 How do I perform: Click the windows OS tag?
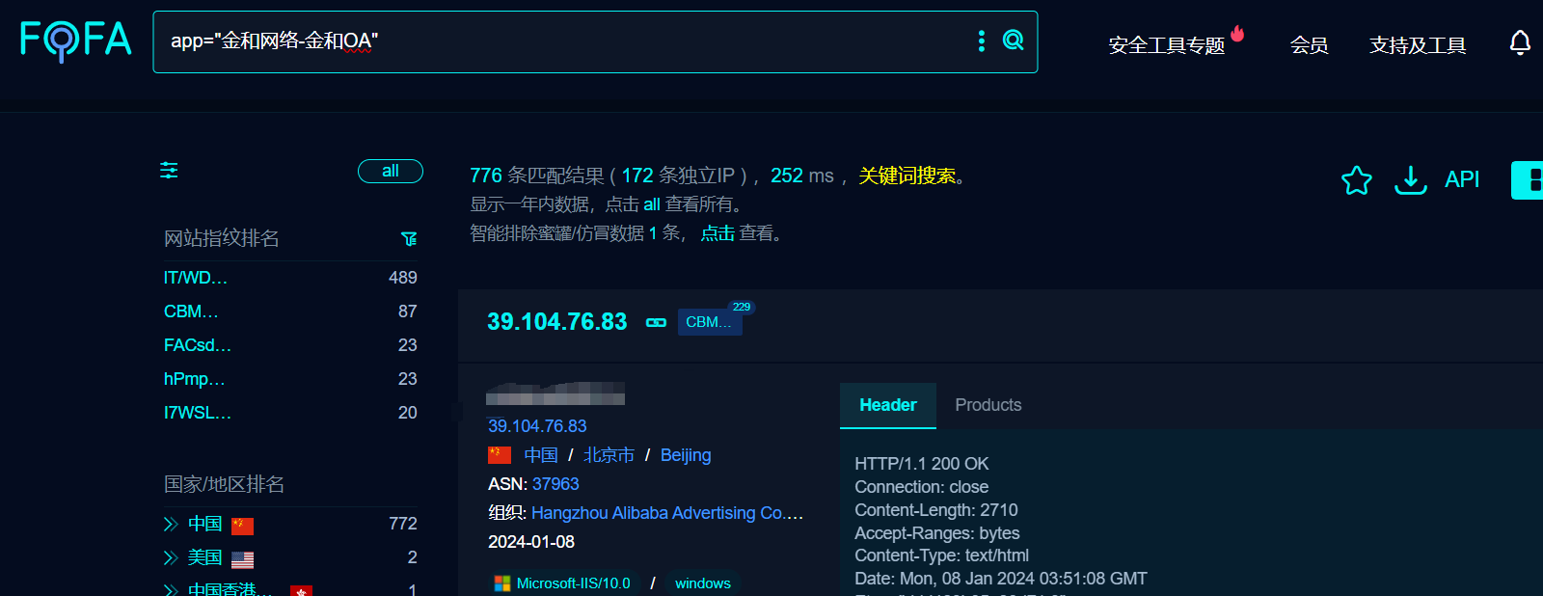click(703, 582)
